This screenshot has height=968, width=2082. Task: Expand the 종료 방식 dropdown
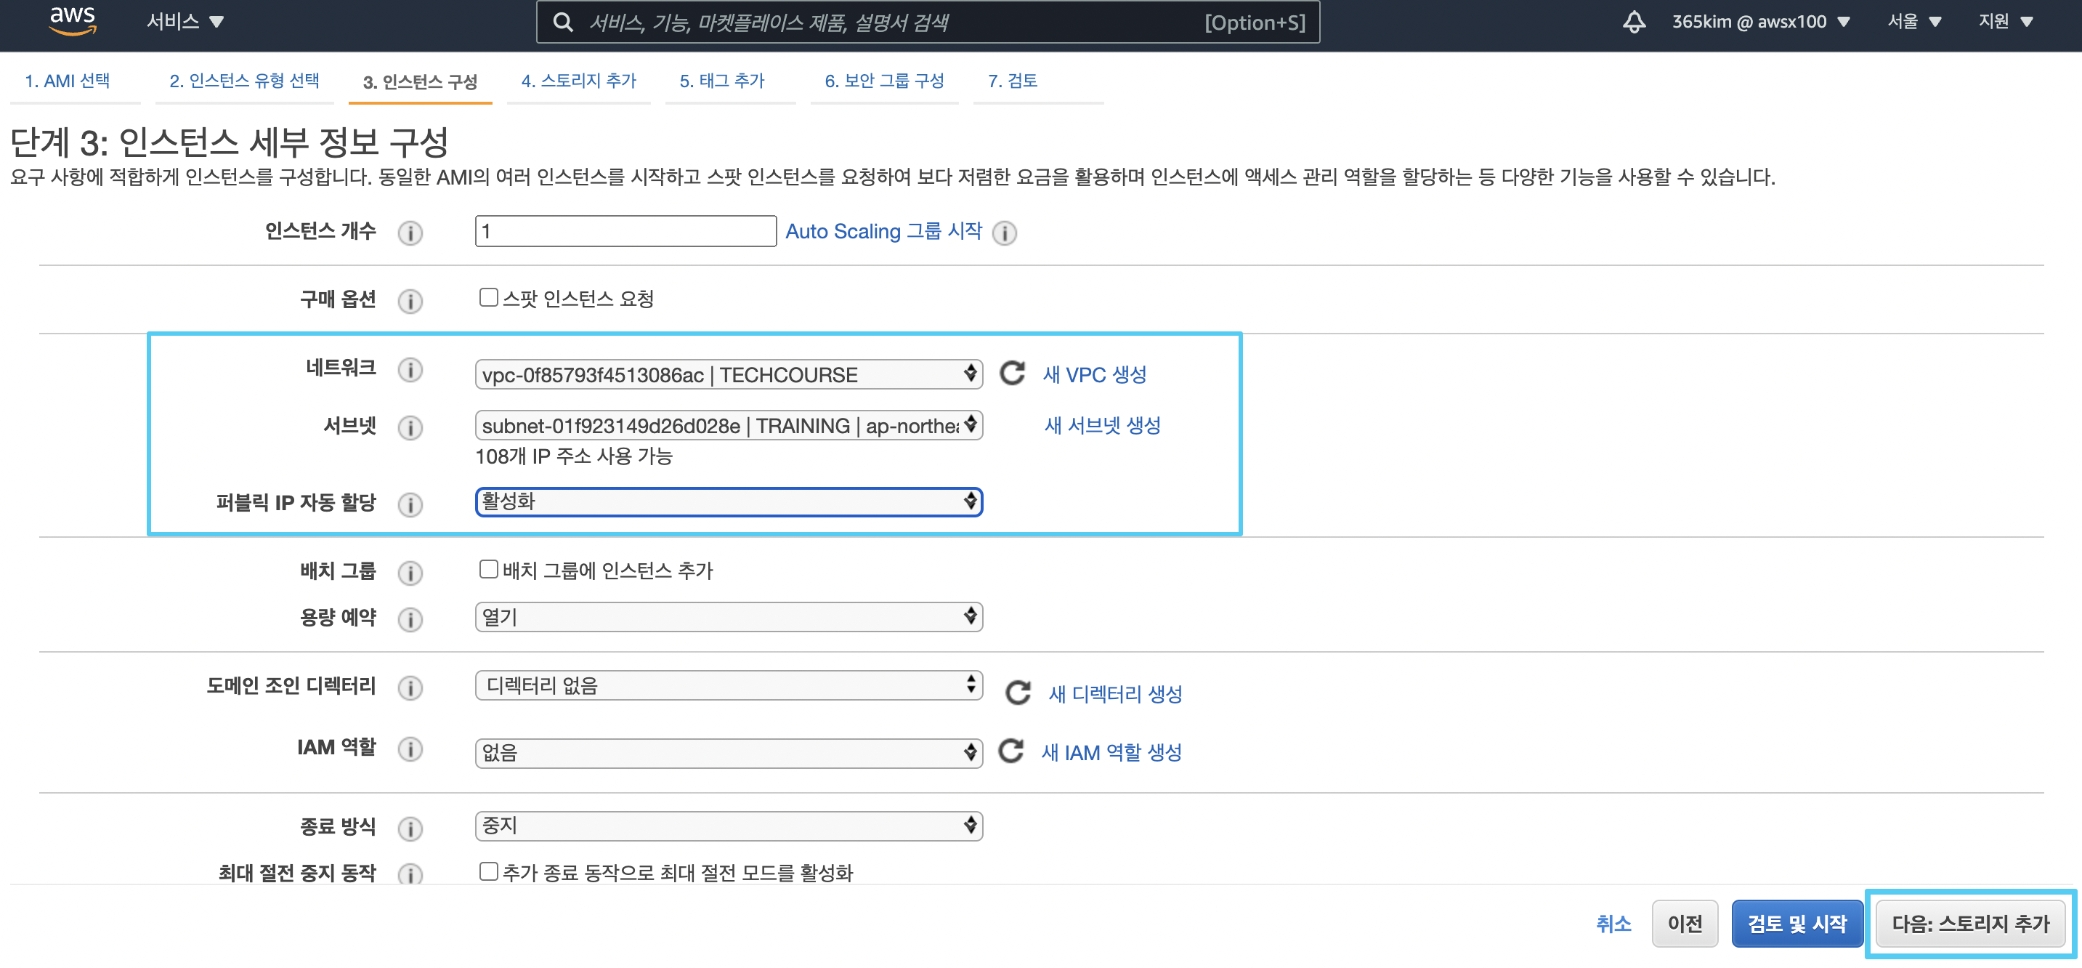tap(728, 826)
